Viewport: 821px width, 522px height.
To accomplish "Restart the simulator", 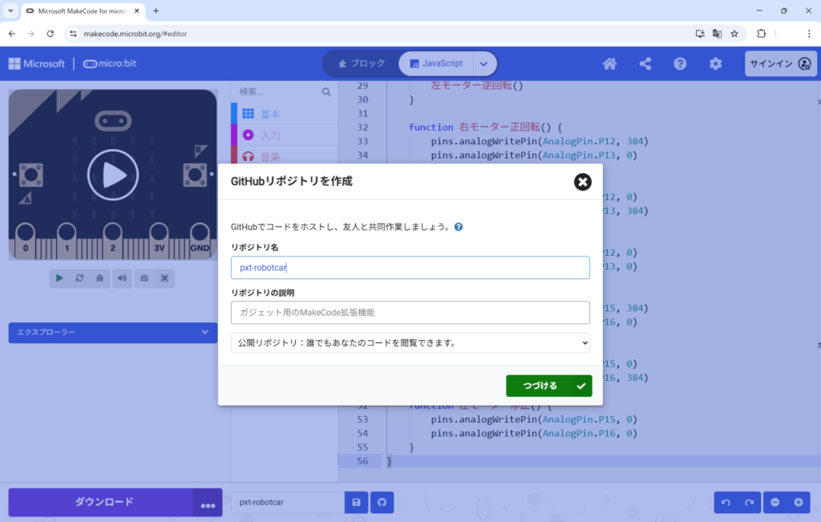I will point(79,278).
